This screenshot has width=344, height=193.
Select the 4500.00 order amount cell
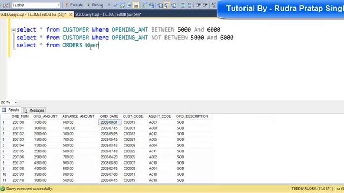pyautogui.click(x=40, y=163)
